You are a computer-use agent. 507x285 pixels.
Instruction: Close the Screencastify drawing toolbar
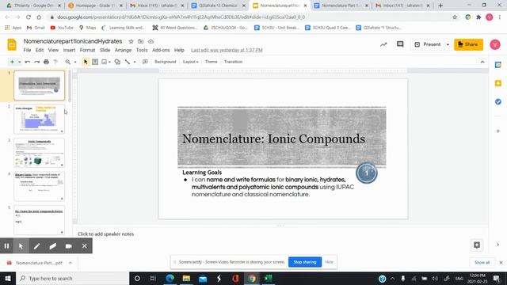[85, 246]
